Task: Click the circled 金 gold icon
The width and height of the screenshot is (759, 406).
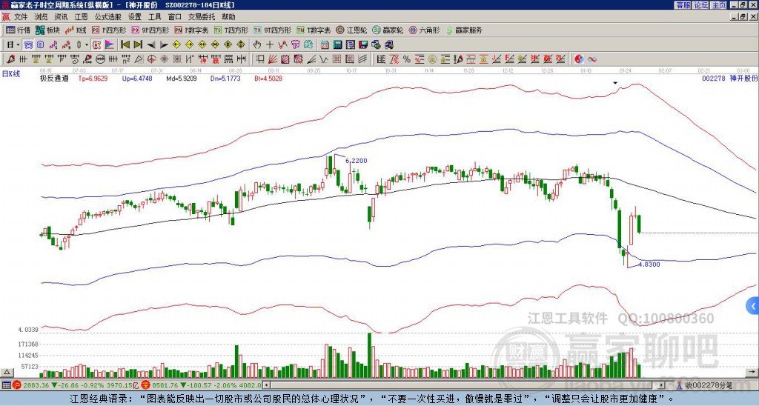Action: click(432, 59)
